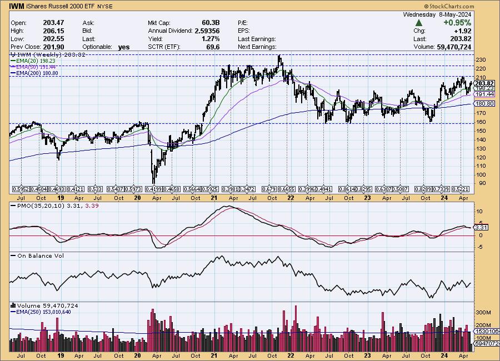This screenshot has width=500, height=361.
Task: Click the boxed value 0.8289
Action: click(x=423, y=189)
